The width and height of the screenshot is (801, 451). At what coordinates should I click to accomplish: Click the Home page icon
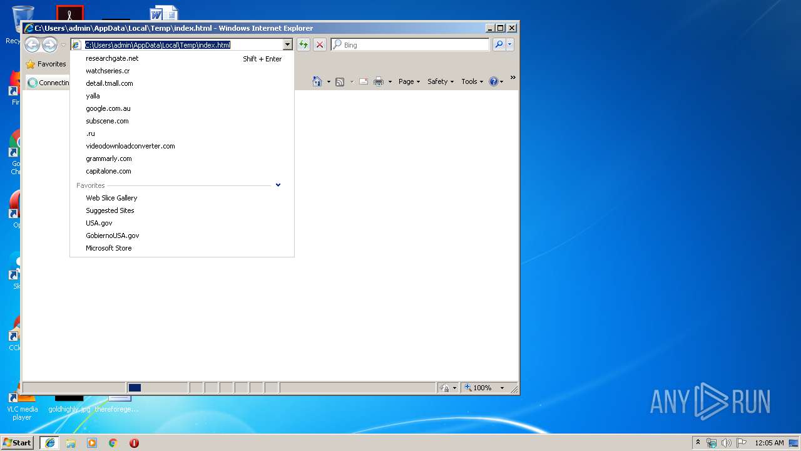click(x=317, y=81)
